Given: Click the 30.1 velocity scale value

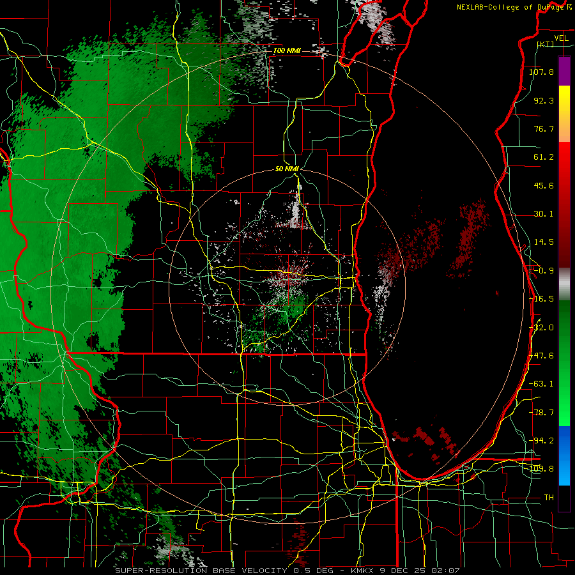Looking at the screenshot, I should pyautogui.click(x=544, y=214).
